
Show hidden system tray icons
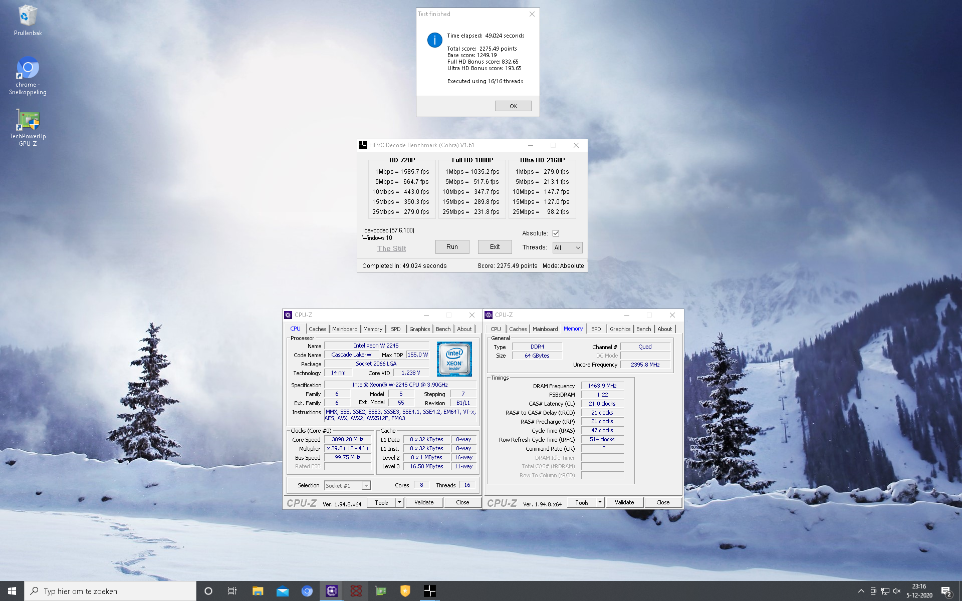click(x=861, y=591)
